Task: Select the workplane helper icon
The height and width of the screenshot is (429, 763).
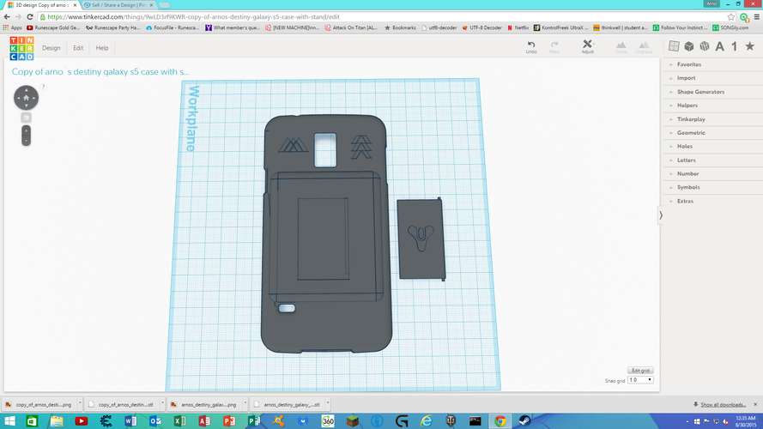Action: point(674,46)
